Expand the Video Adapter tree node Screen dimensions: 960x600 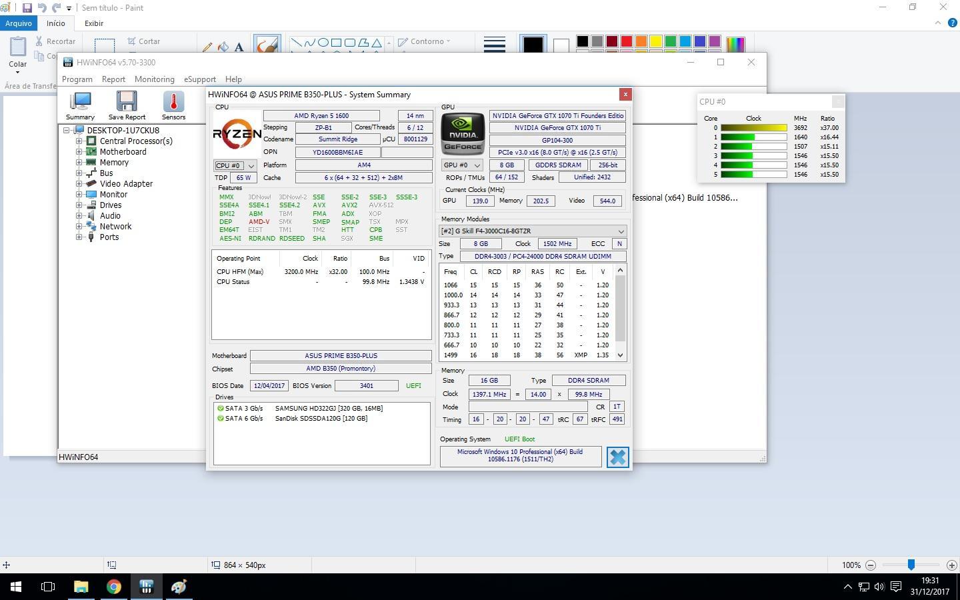click(79, 183)
